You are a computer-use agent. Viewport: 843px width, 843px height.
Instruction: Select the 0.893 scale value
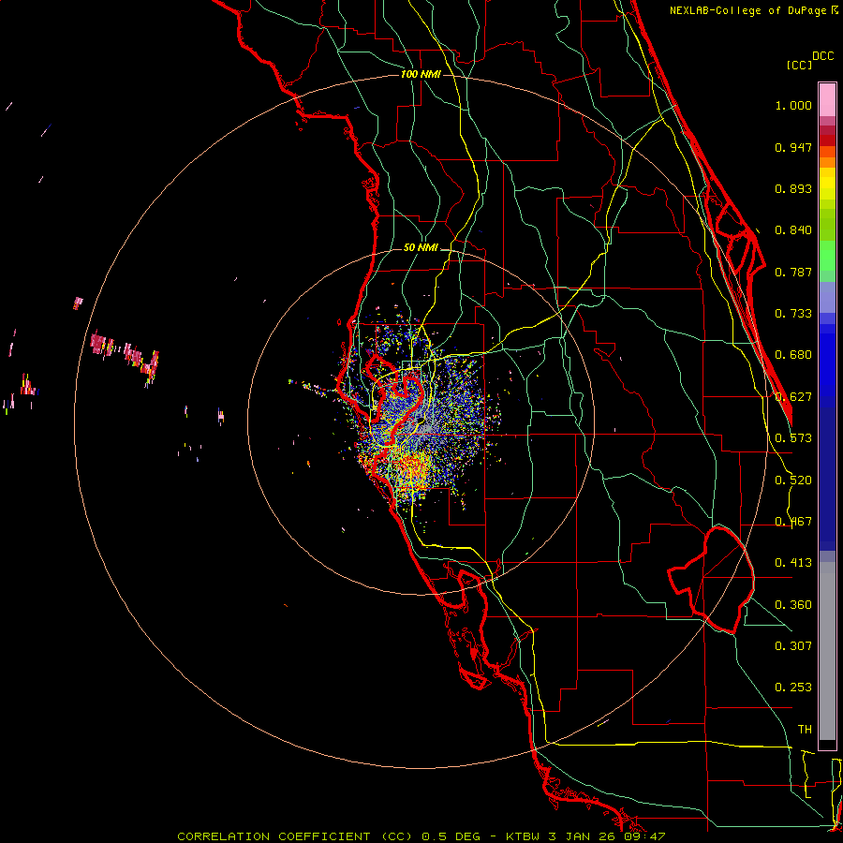pyautogui.click(x=793, y=188)
